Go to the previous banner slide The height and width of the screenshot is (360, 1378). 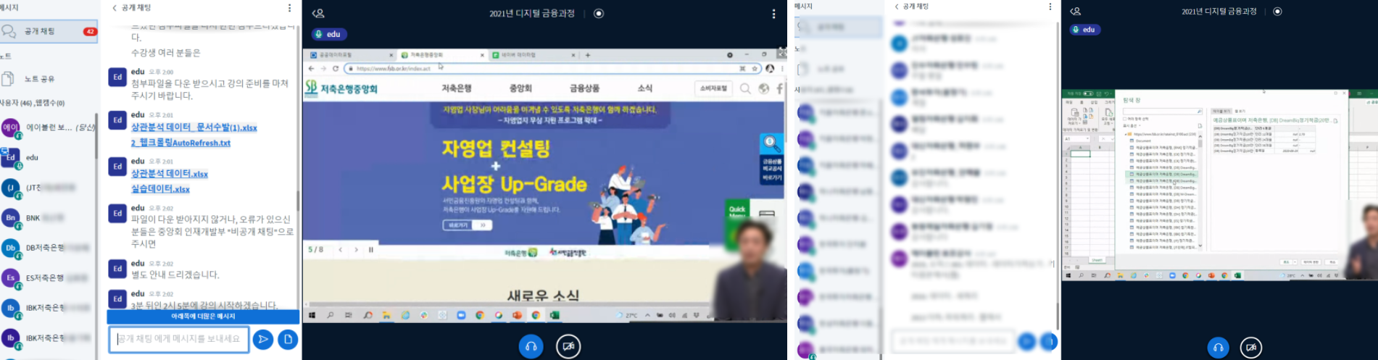(x=341, y=250)
